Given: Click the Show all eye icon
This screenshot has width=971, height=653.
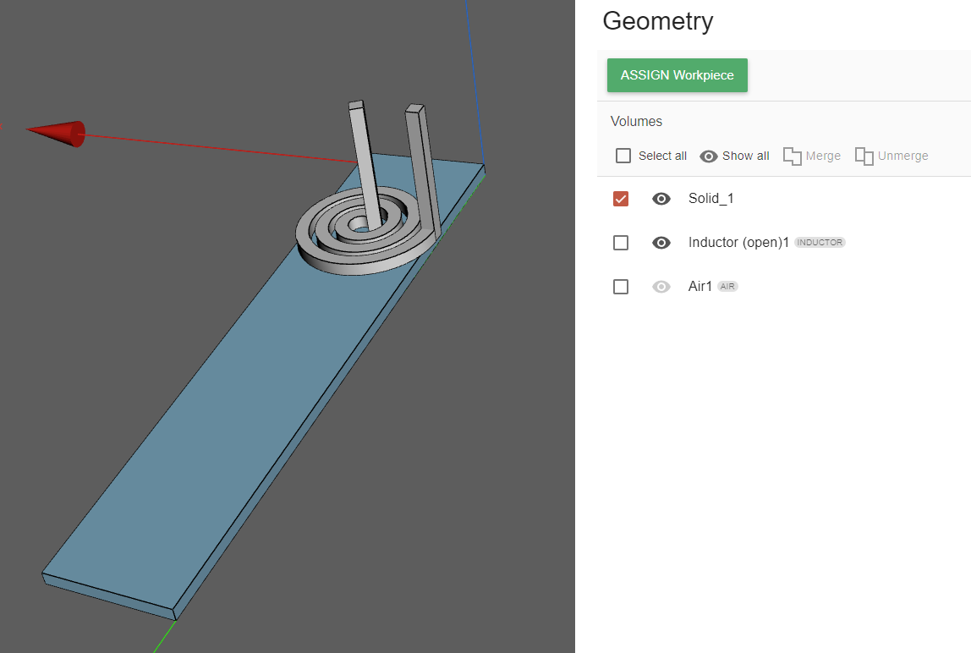Looking at the screenshot, I should (x=709, y=156).
